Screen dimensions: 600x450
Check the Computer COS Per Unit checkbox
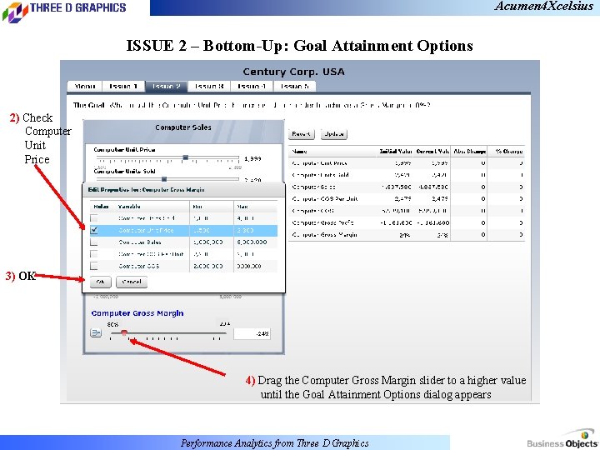pos(93,253)
